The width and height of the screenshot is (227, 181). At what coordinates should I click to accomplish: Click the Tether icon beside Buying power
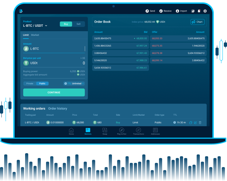[x=78, y=71]
